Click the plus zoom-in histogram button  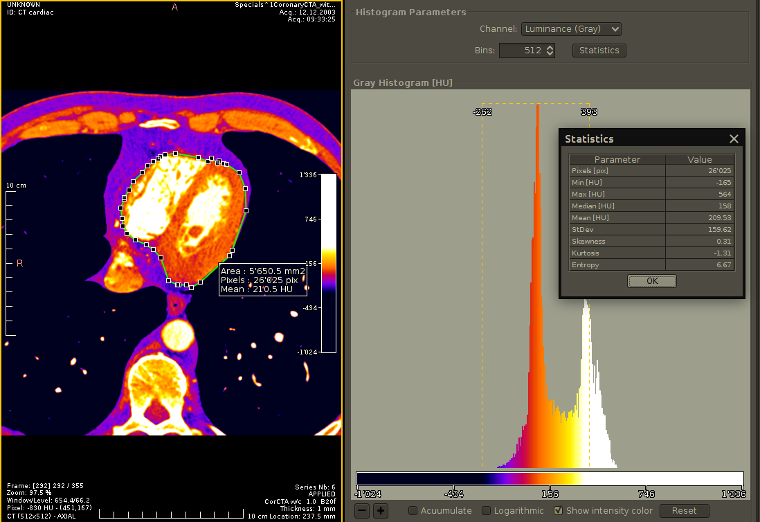(381, 511)
